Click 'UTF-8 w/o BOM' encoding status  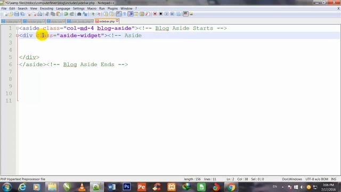[x=316, y=179]
